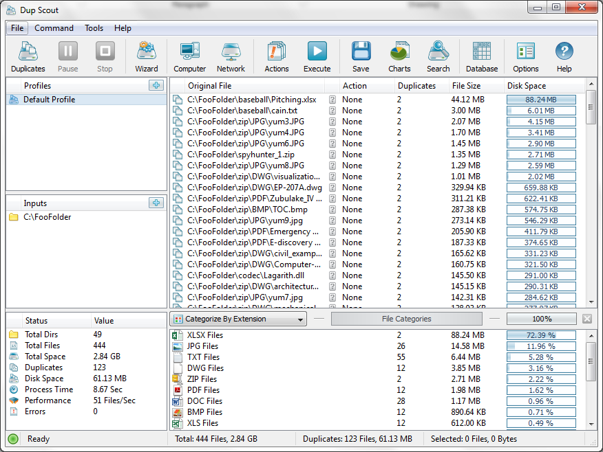Click the action icon for cain.txt row

click(x=332, y=111)
